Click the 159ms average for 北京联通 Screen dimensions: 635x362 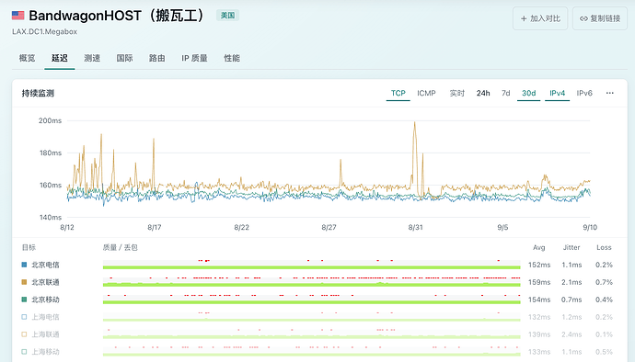pos(539,282)
